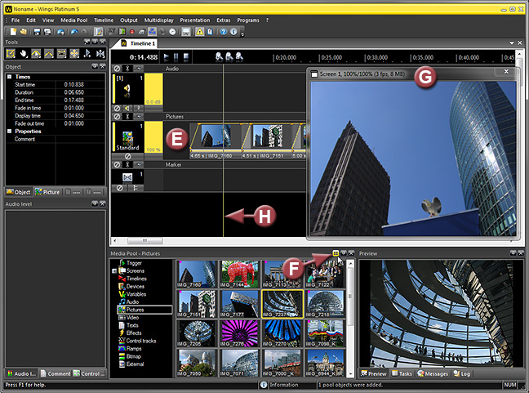Click the yellow 0.0 dB audio level bar
Screen dimensions: 529x393
[153, 89]
